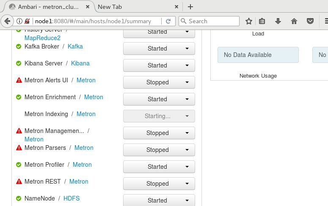Image resolution: width=328 pixels, height=206 pixels.
Task: Show bookmarks list icon
Action: [262, 21]
